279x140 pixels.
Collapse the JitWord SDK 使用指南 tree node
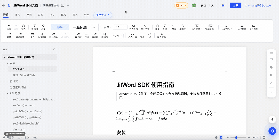(4, 57)
